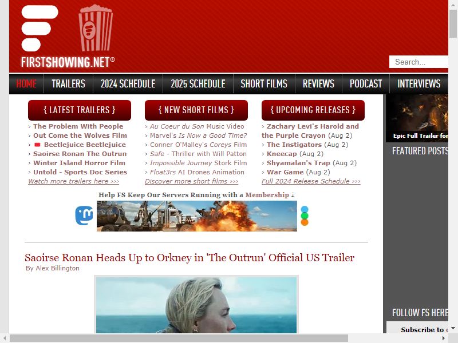This screenshot has height=343, width=458.
Task: Click the red video icon before Beetlejuice Beetlejuice
Action: [37, 145]
